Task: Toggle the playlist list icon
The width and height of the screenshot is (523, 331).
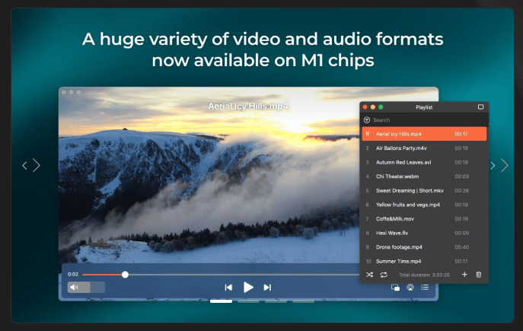Action: click(425, 287)
